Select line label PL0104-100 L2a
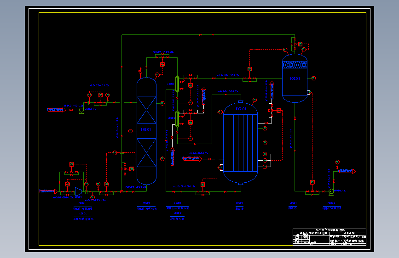 pos(136,187)
